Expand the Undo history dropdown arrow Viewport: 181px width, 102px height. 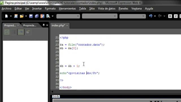[x=155, y=16]
